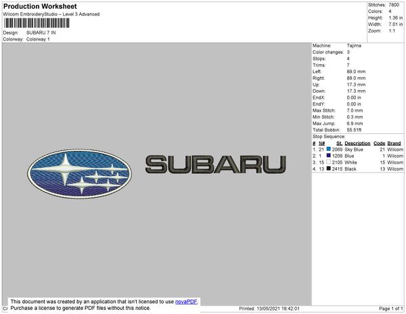
Task: Select the 'Production Worksheet' heading
Action: 40,6
